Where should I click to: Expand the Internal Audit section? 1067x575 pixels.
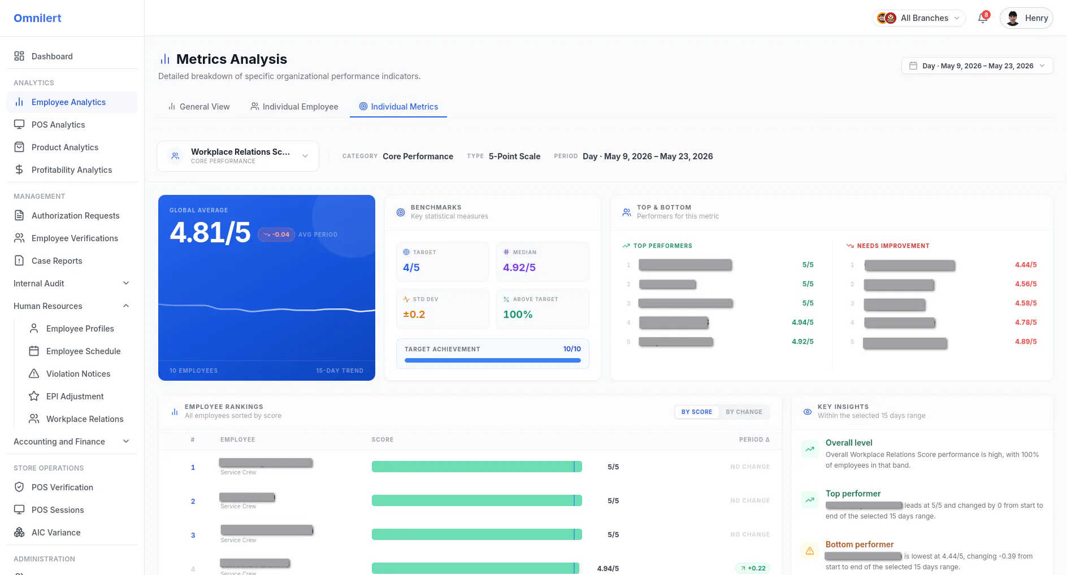[x=72, y=283]
